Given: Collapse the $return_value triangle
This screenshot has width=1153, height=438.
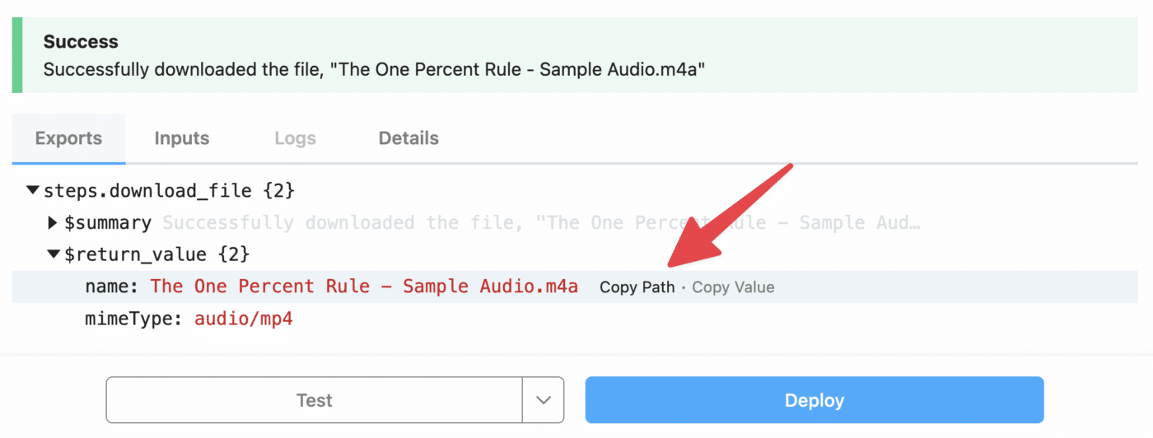Looking at the screenshot, I should click(54, 254).
